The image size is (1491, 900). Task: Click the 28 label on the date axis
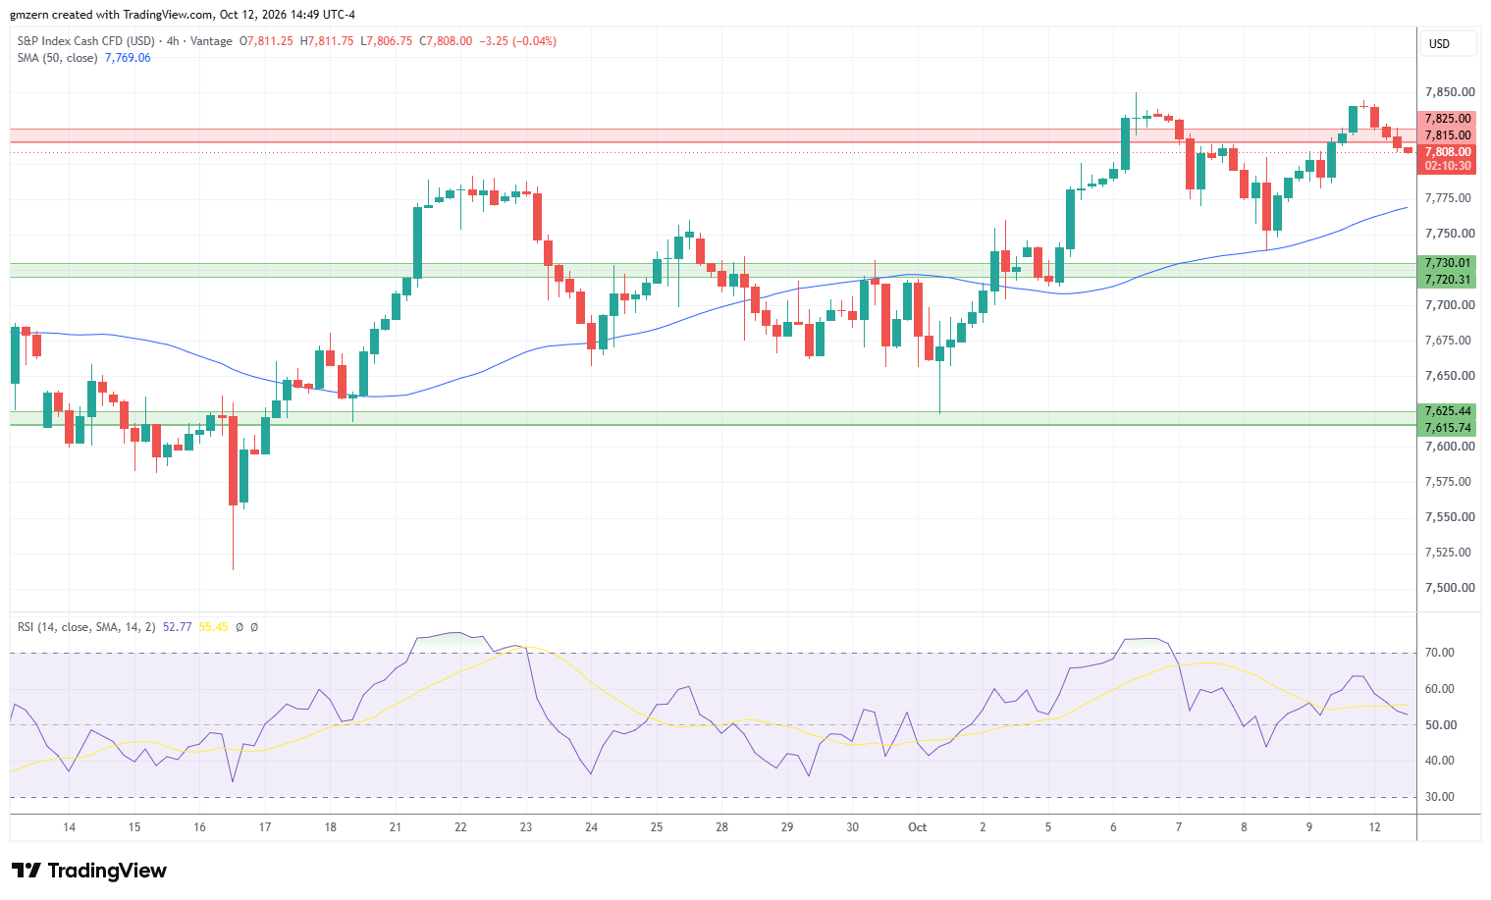(721, 827)
